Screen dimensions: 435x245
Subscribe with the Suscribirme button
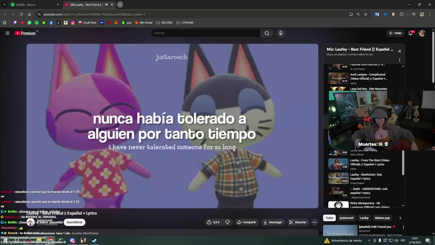coord(74,222)
